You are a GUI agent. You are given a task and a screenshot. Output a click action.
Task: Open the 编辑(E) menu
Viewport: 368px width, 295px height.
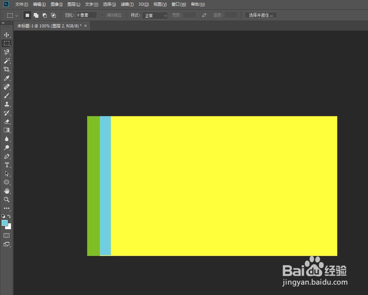coord(39,4)
